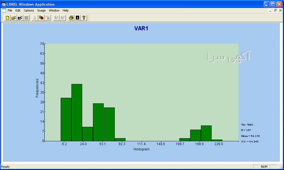Click the Paste clipboard icon

pyautogui.click(x=48, y=18)
